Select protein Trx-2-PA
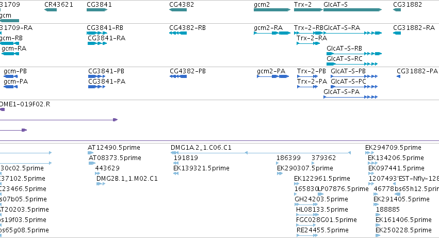Viewport: 439px width, 238px height. (x=307, y=87)
